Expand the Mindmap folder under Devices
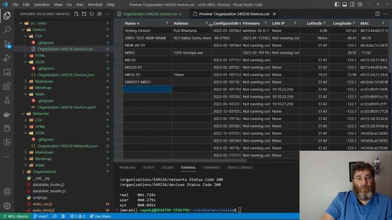 point(26,88)
